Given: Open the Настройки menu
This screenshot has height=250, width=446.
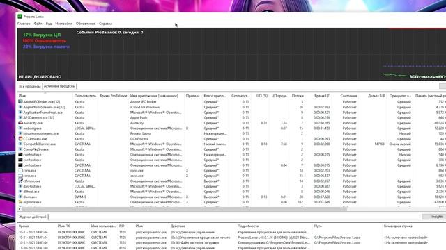Looking at the screenshot, I should click(63, 24).
